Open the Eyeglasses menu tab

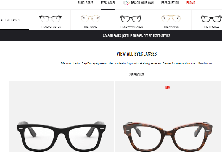point(108,3)
